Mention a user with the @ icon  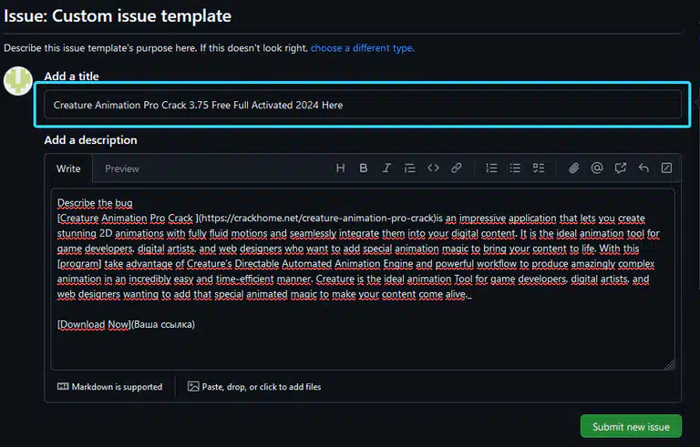point(597,168)
